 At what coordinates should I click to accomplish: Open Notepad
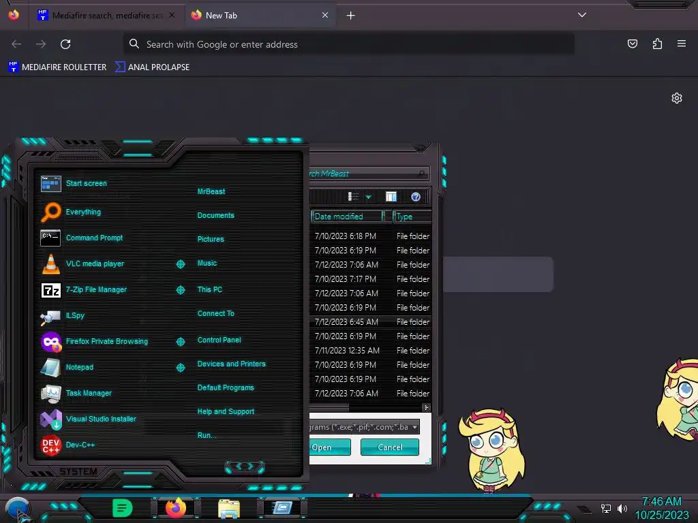[67, 367]
